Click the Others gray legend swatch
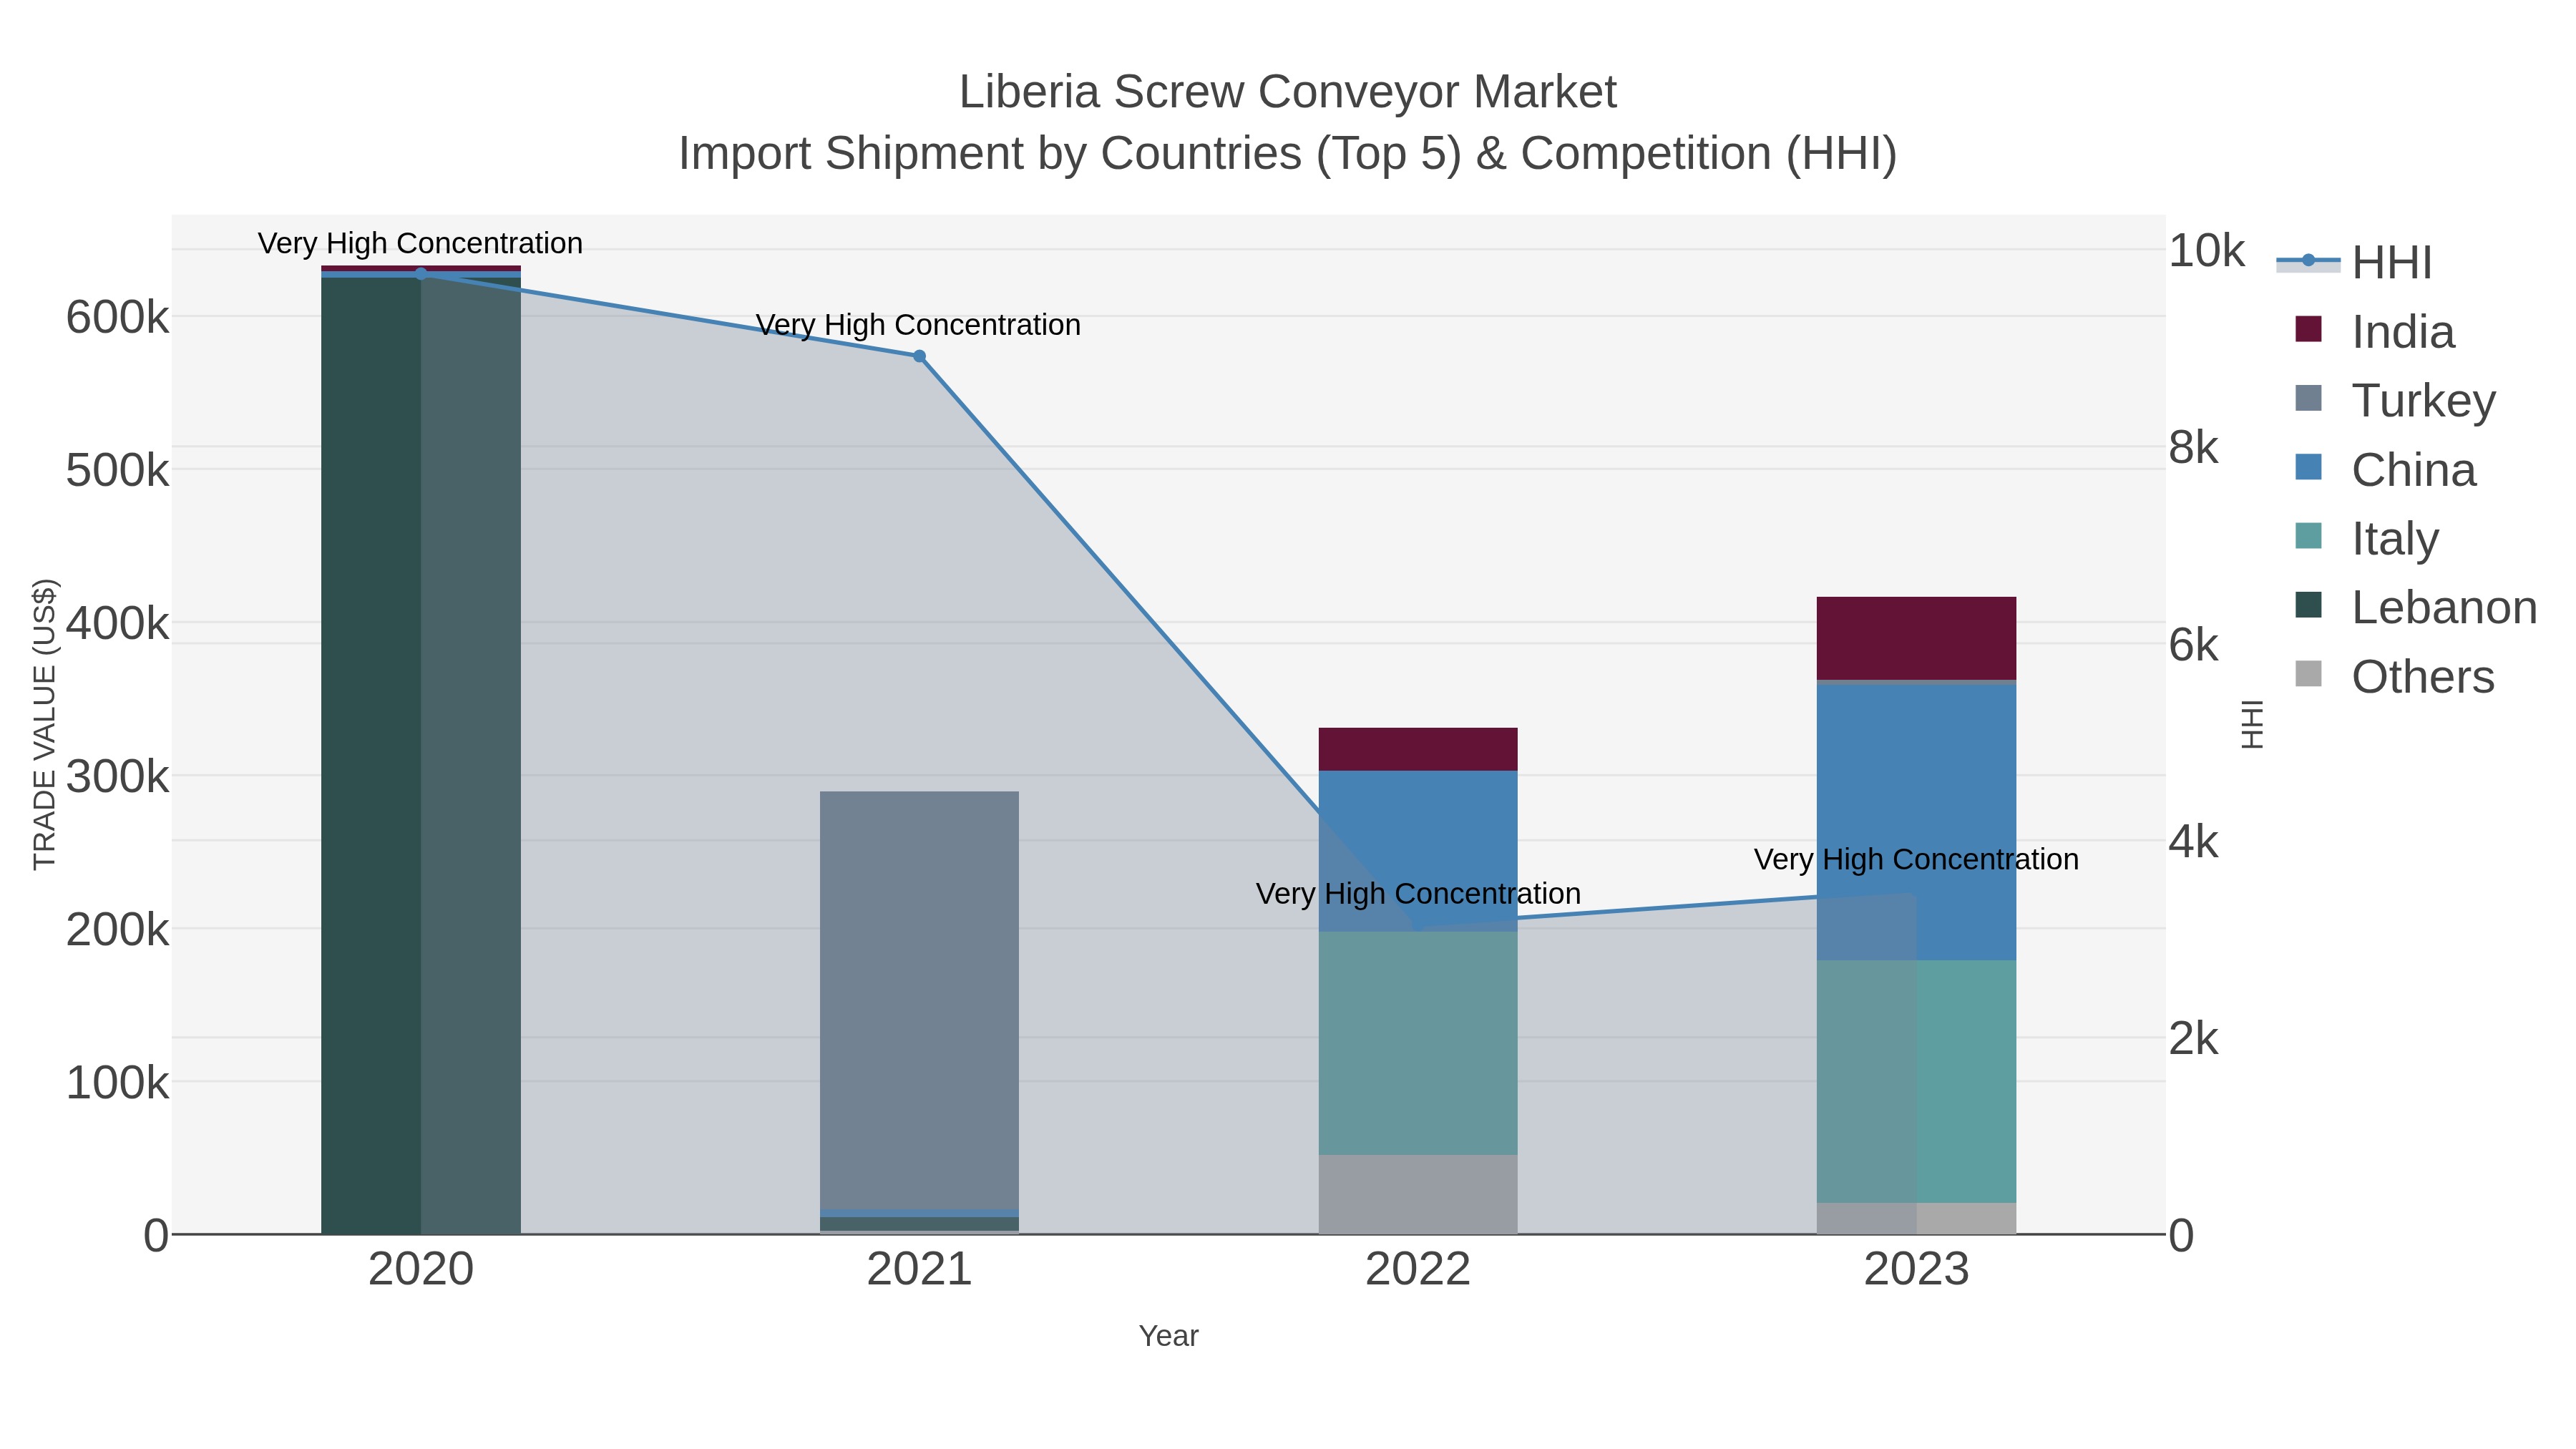 tap(2308, 674)
